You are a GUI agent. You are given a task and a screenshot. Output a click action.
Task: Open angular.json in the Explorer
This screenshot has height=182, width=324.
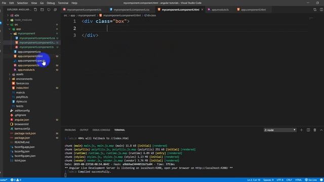(x=22, y=120)
